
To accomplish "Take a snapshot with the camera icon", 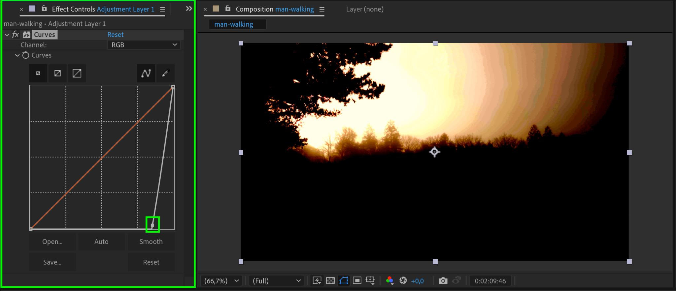I will click(443, 280).
